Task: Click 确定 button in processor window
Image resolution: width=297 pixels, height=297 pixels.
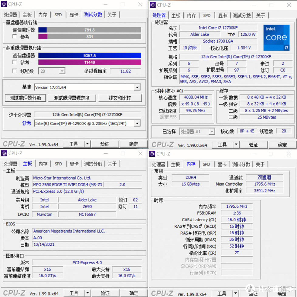Action: pyautogui.click(x=282, y=145)
